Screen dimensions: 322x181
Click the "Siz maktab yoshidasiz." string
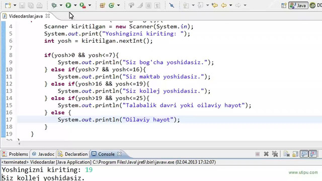tap(164, 77)
